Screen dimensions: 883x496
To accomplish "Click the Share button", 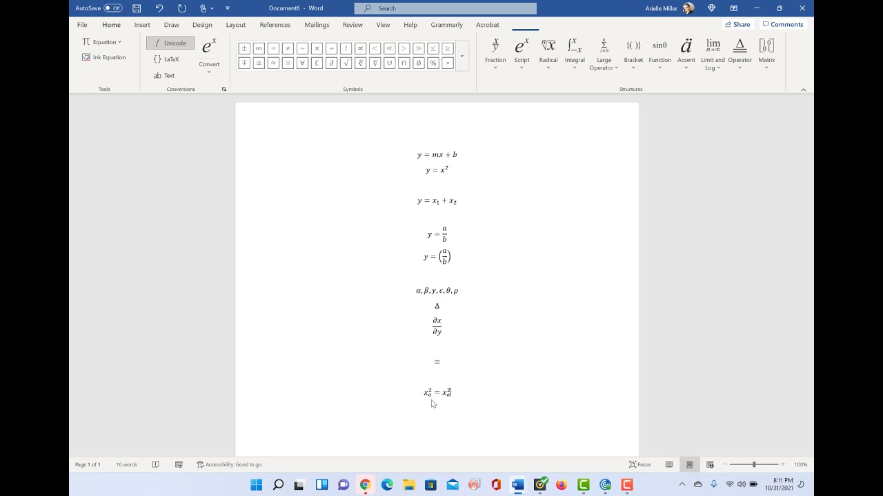I will tap(737, 23).
